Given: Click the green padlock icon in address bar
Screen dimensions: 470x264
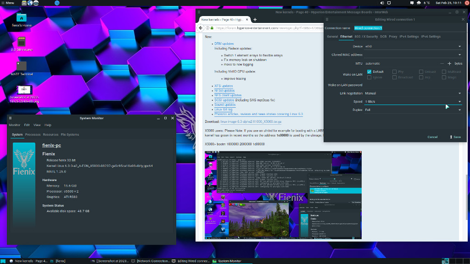Looking at the screenshot, I should point(212,28).
